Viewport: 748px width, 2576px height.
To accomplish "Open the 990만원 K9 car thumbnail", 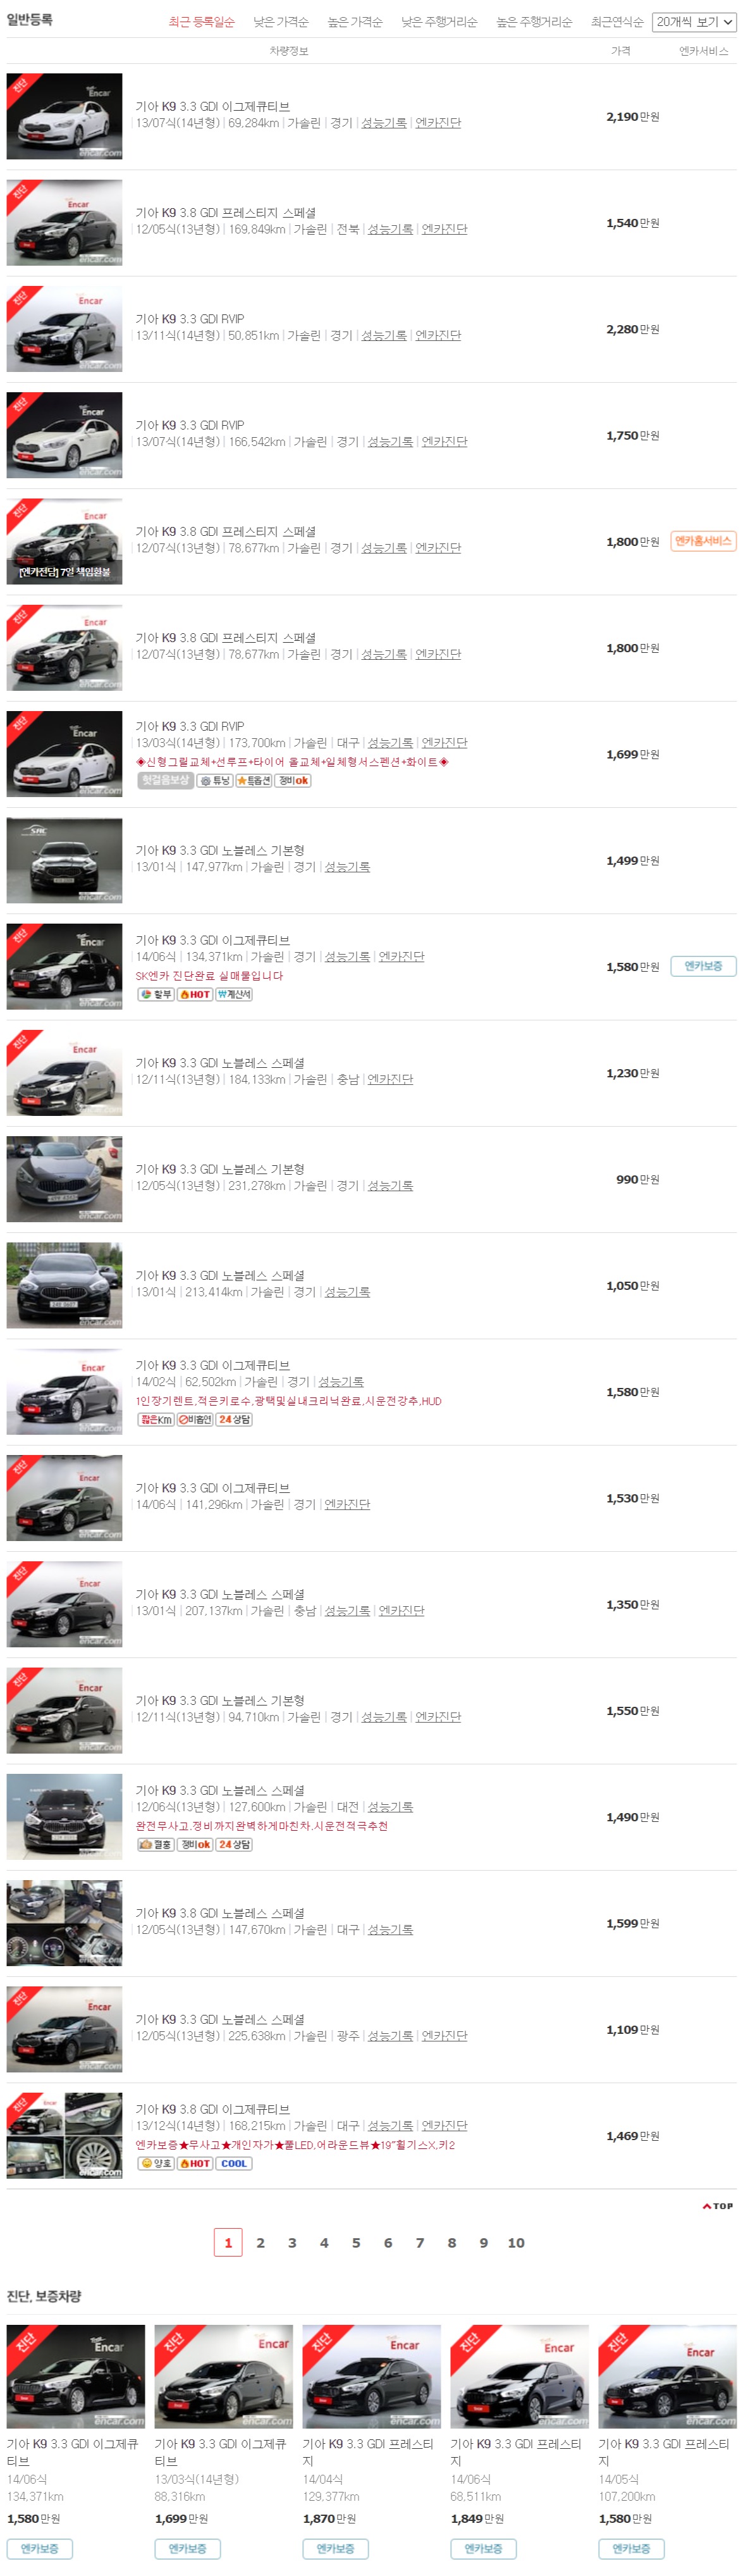I will (x=65, y=1179).
